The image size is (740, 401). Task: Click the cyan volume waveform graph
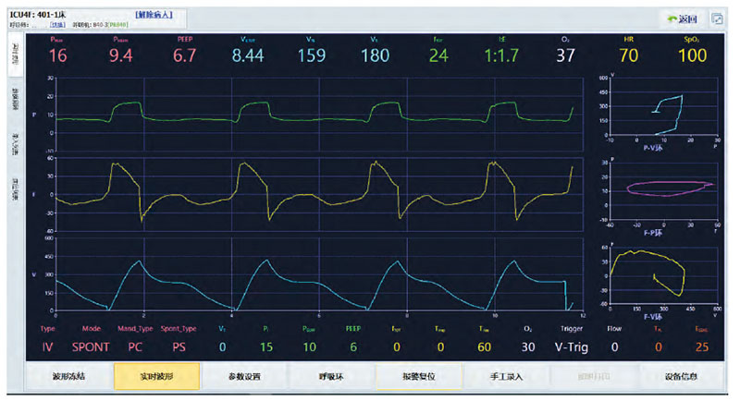tap(319, 274)
